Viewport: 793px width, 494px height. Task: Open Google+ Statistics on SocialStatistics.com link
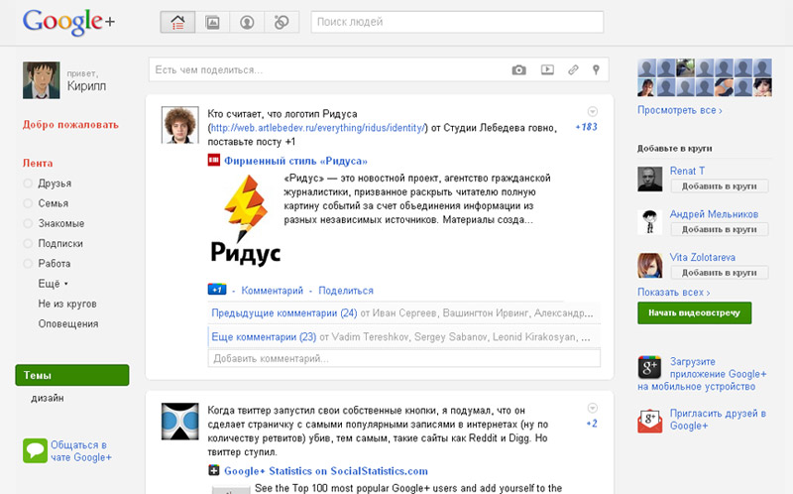point(326,471)
